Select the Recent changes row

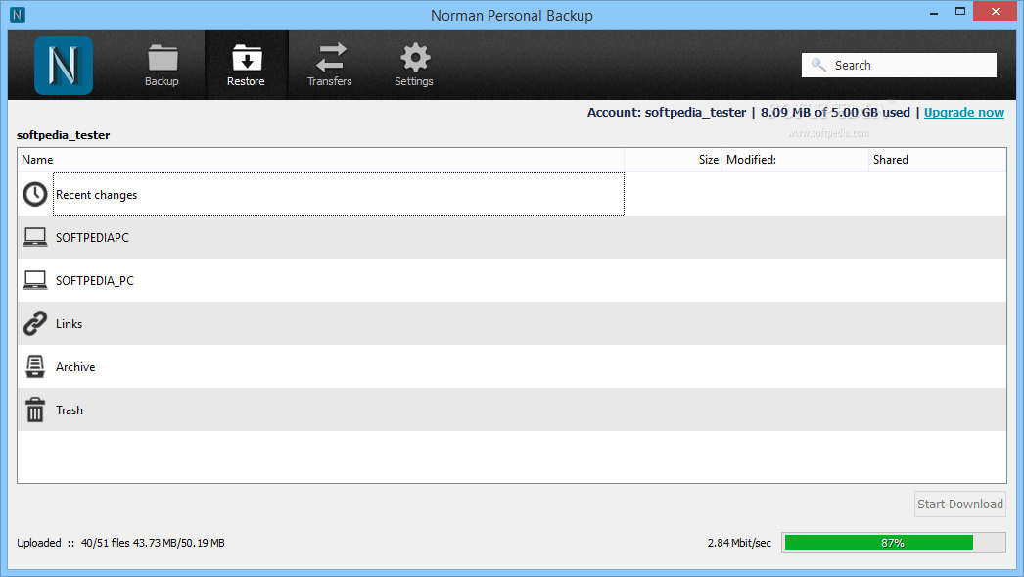(x=512, y=194)
